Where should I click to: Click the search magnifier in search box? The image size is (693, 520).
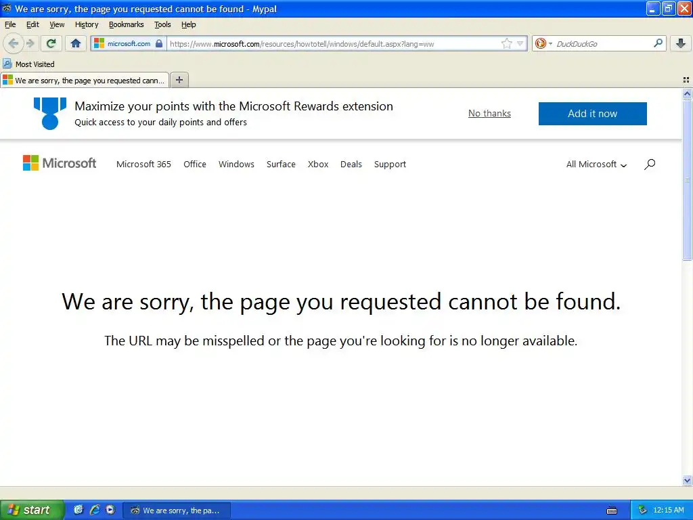pos(658,43)
